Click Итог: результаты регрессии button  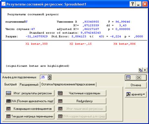pos(30,93)
